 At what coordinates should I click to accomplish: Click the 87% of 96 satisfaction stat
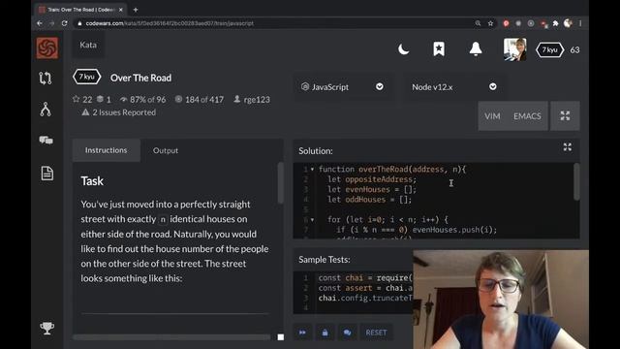pos(142,99)
